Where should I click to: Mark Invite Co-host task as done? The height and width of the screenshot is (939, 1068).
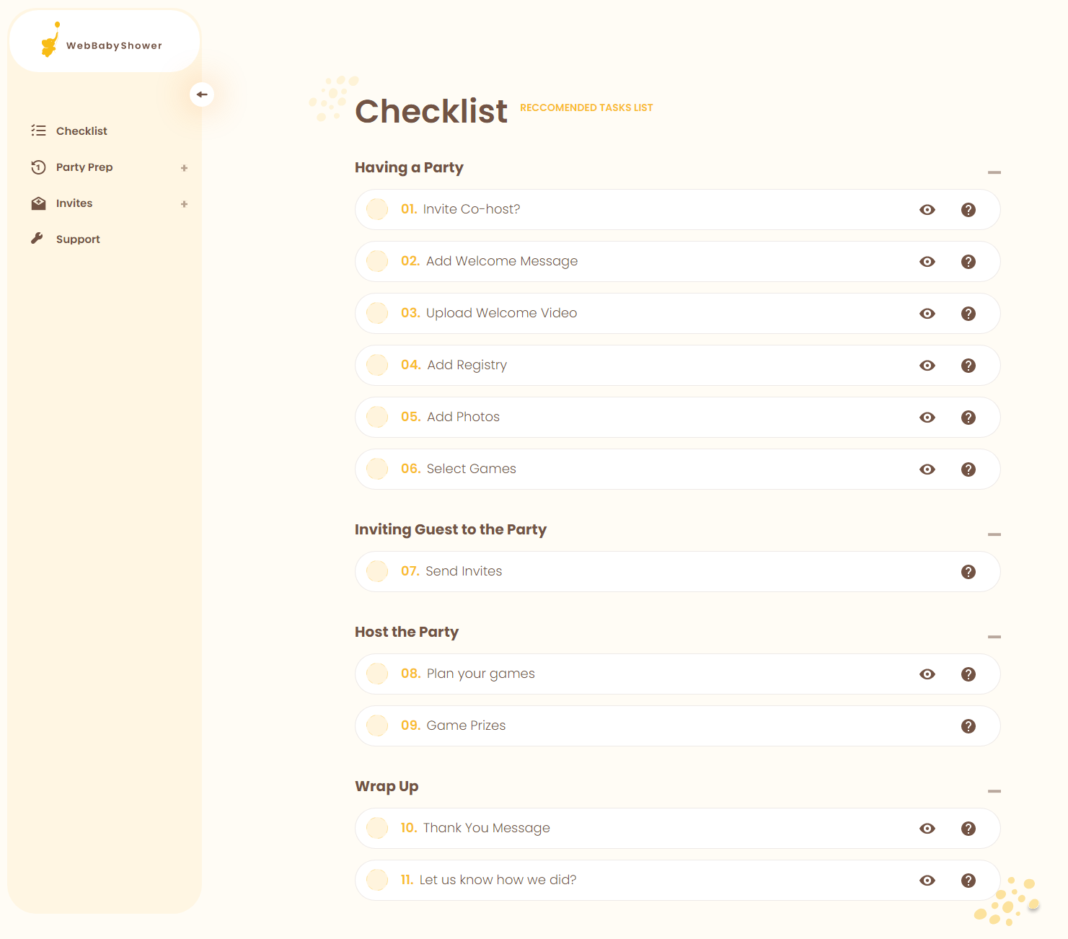point(377,209)
